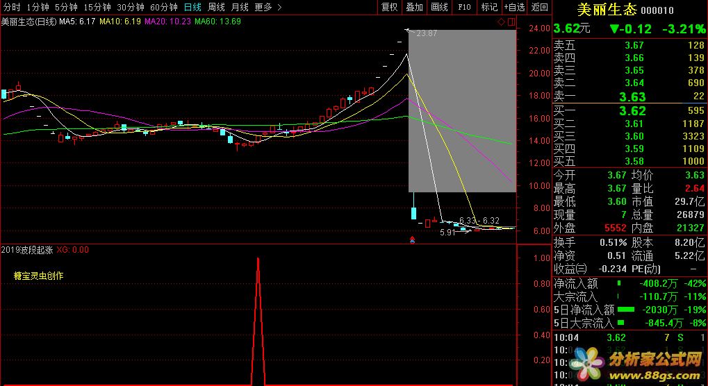Select the 买四 bid row

[x=629, y=149]
